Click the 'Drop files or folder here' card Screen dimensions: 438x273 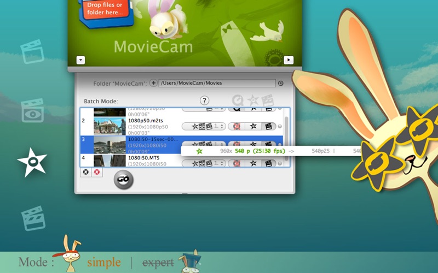105,13
